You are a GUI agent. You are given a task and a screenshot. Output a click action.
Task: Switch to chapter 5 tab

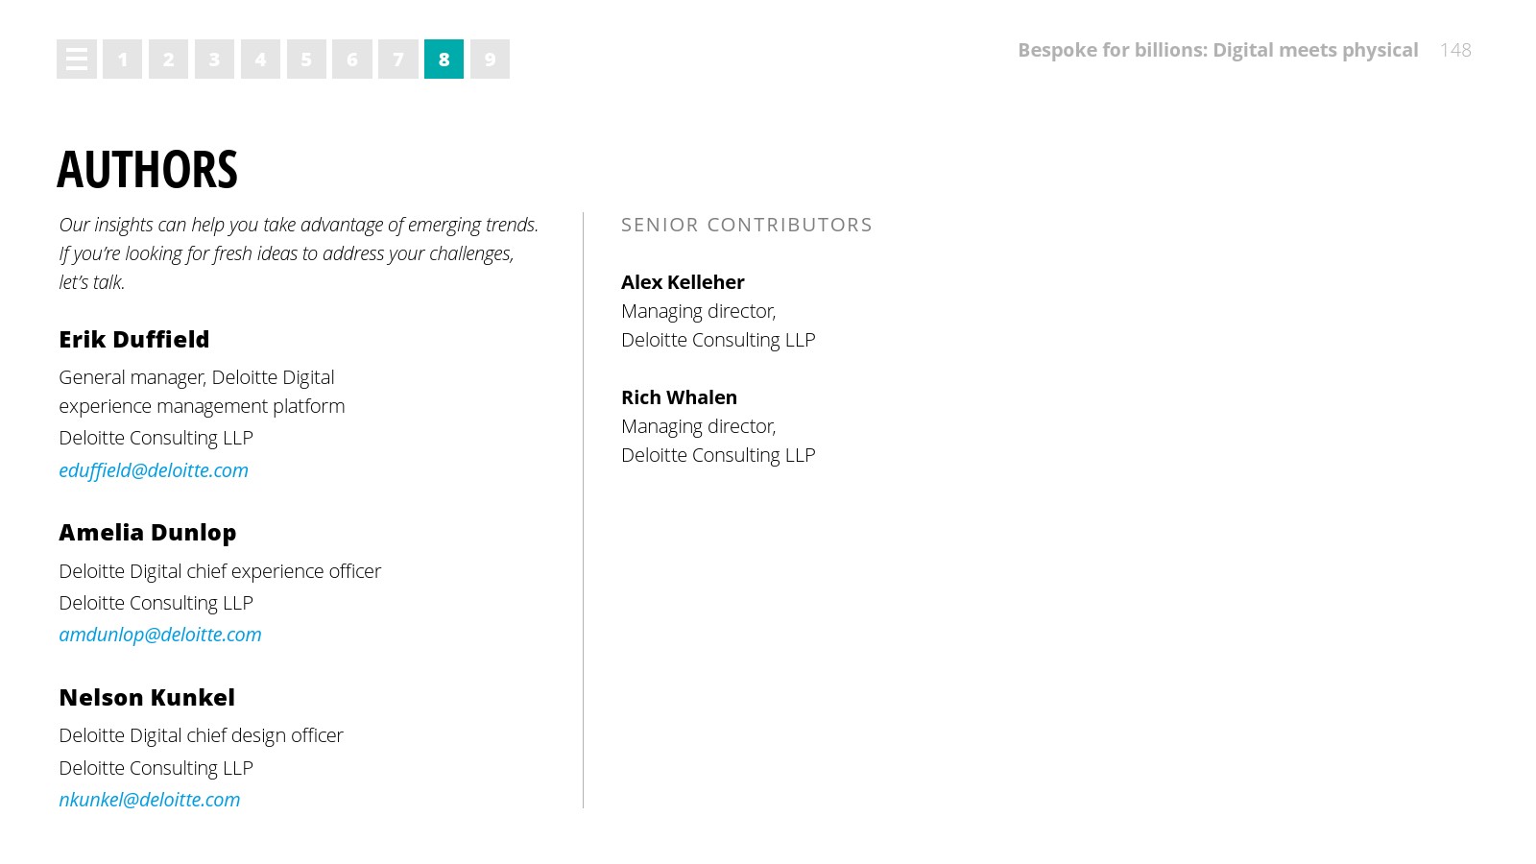(x=306, y=60)
